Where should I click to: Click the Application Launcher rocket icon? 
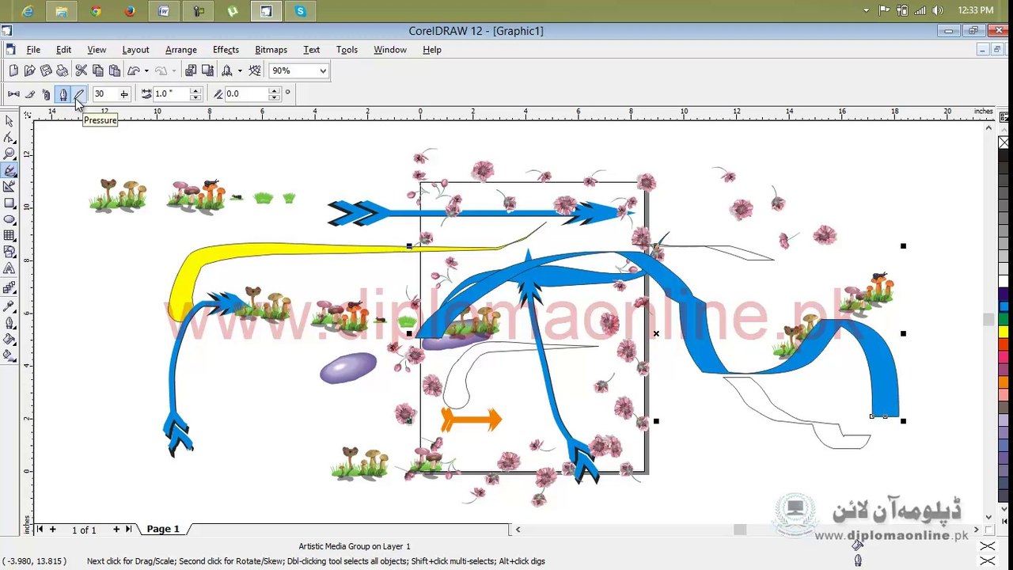(227, 70)
